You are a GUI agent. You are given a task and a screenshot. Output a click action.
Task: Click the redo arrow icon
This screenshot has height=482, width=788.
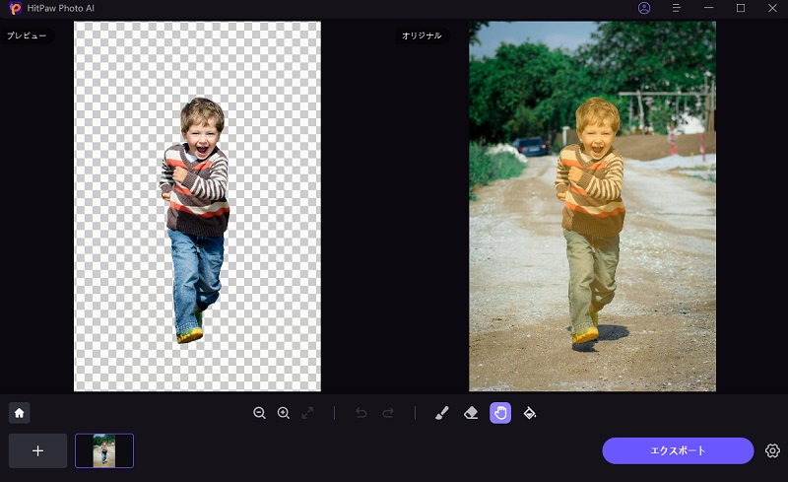click(387, 413)
